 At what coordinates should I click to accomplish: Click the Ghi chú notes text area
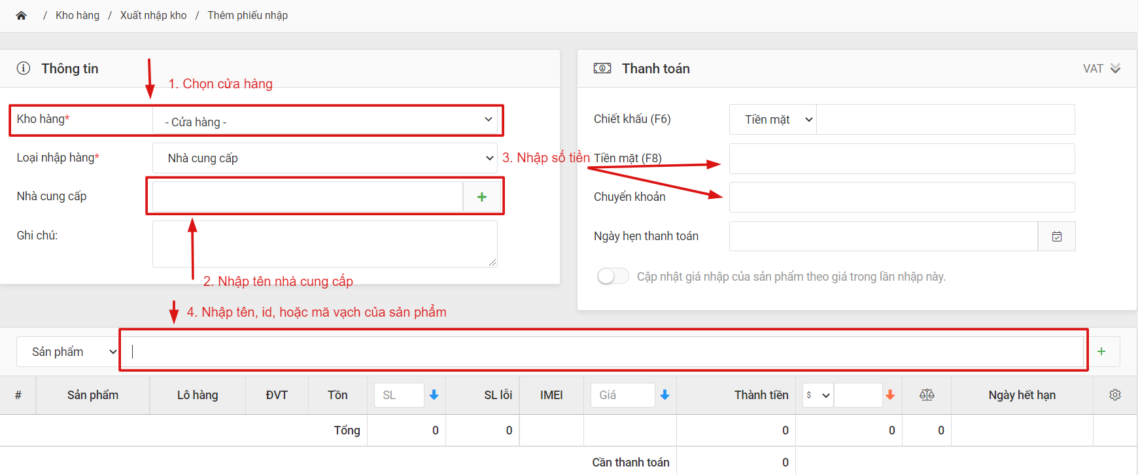tap(324, 243)
